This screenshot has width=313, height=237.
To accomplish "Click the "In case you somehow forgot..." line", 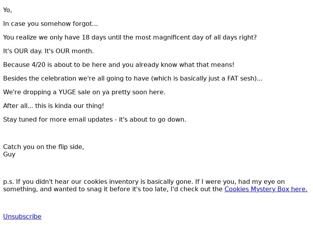I will click(50, 24).
